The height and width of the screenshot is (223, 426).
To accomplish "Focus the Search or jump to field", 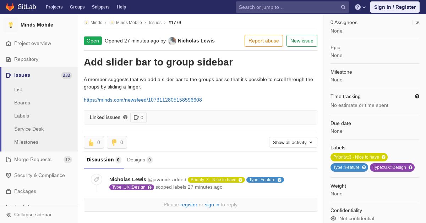I will pyautogui.click(x=293, y=7).
